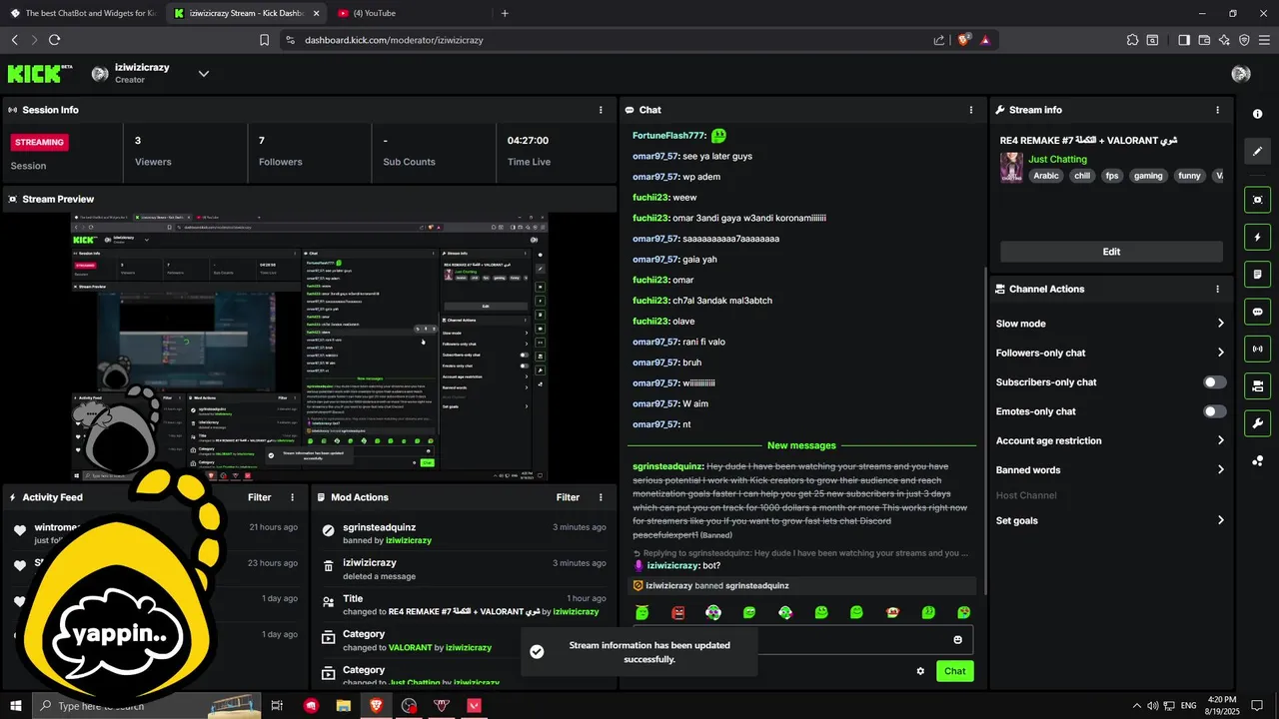Viewport: 1279px width, 719px height.
Task: Click the New messages divider
Action: (x=801, y=445)
